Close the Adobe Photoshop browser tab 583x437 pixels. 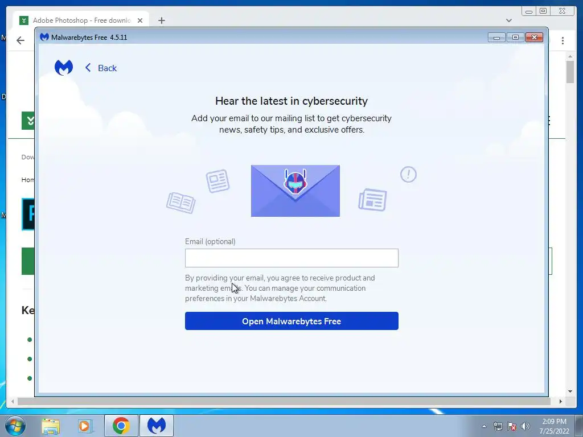click(x=140, y=20)
